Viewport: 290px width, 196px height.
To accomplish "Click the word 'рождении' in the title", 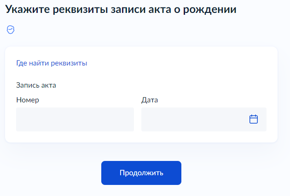I will tap(210, 10).
